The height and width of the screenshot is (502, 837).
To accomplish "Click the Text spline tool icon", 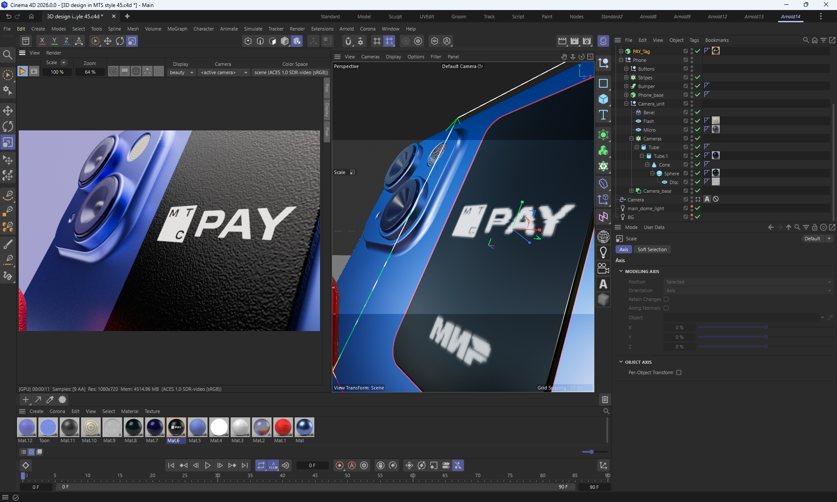I will pos(603,115).
